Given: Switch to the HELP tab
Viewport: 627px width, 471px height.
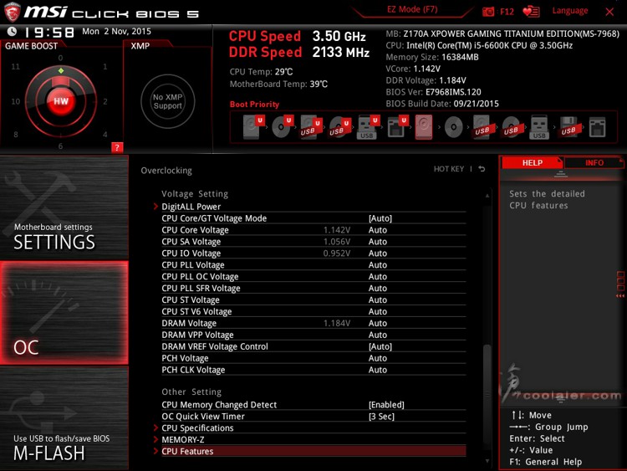Looking at the screenshot, I should 532,163.
